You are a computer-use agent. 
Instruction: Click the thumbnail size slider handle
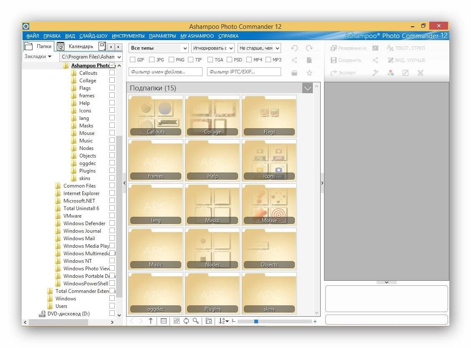(x=256, y=321)
